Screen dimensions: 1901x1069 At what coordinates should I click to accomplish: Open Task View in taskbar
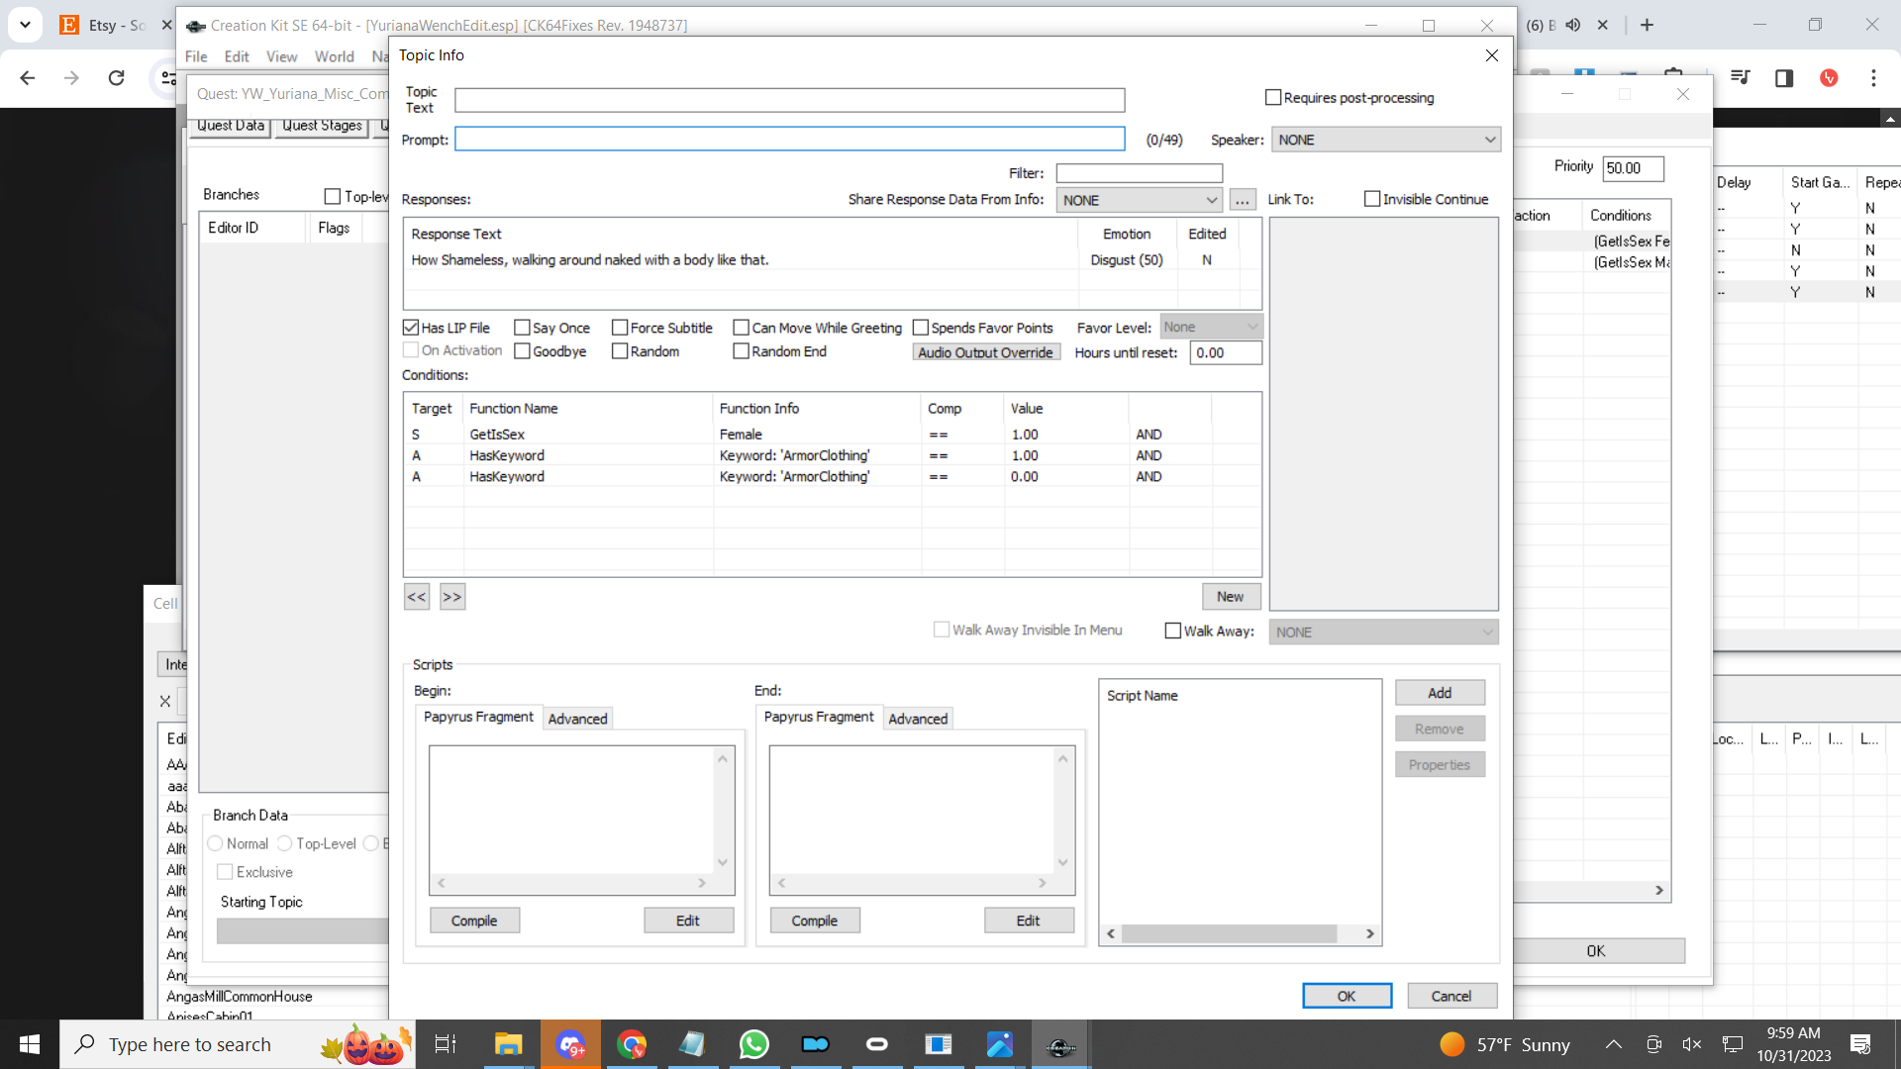[x=446, y=1044]
